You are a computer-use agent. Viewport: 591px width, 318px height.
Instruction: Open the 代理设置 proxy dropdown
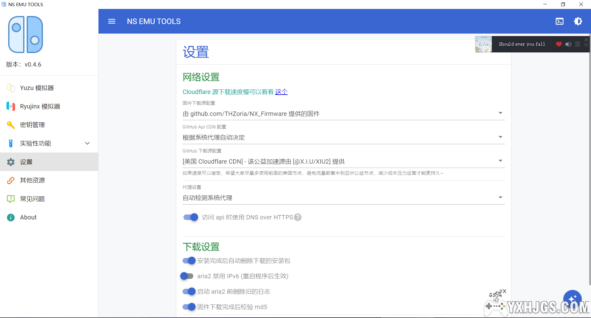tap(343, 198)
